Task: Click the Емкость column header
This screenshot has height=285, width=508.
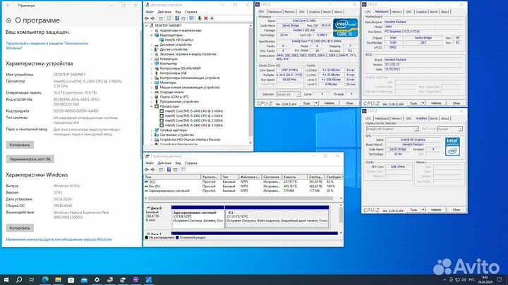Action: 294,177
